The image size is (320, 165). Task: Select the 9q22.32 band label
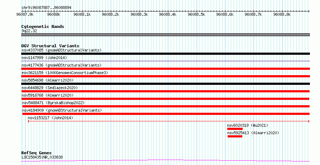pos(29,31)
